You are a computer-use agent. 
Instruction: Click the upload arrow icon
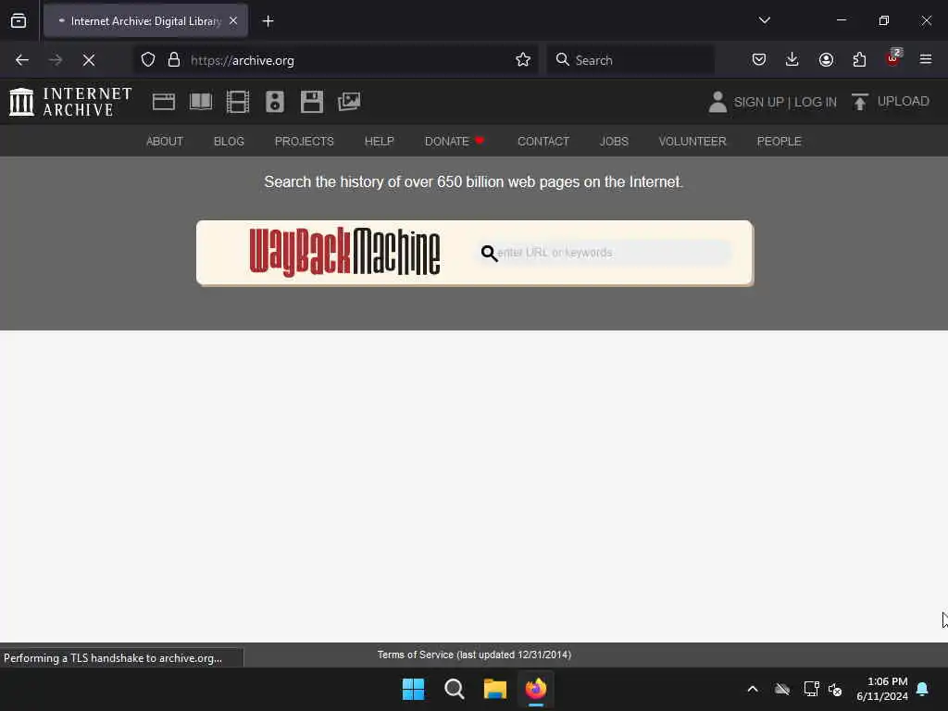pos(860,102)
